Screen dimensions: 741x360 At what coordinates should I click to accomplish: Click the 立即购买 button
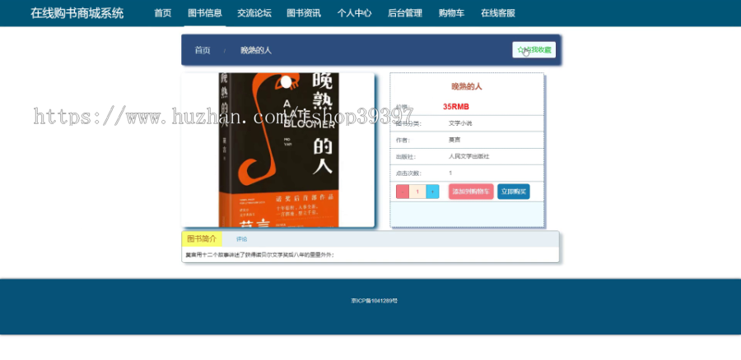click(513, 192)
